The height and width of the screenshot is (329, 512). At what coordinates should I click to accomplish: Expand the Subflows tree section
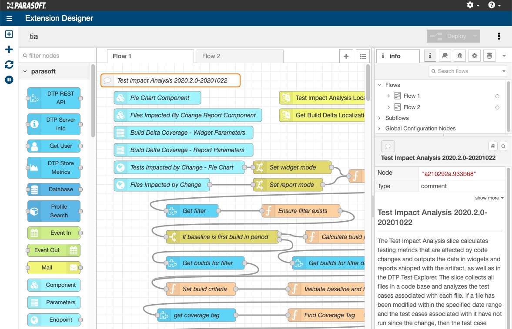379,118
